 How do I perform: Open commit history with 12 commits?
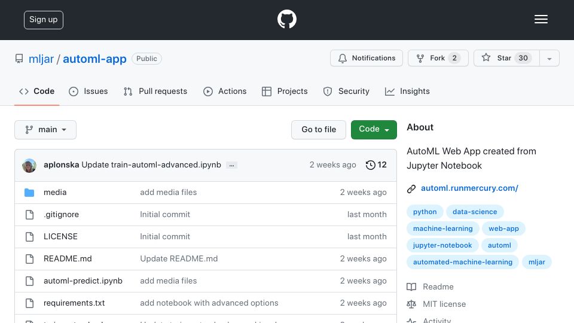[376, 165]
